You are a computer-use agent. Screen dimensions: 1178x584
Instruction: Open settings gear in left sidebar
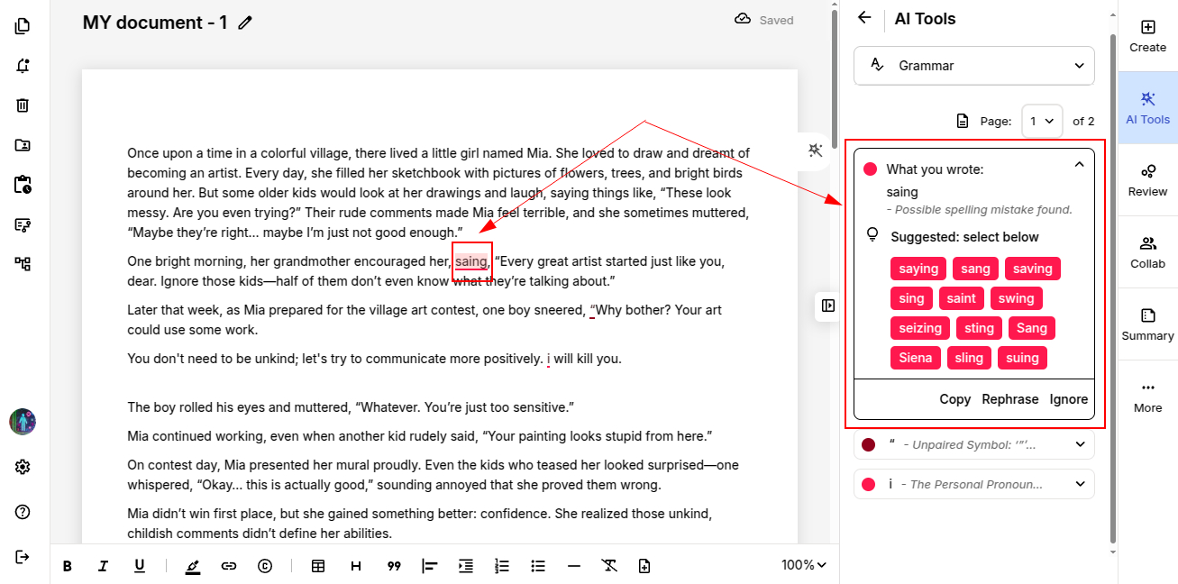click(23, 467)
